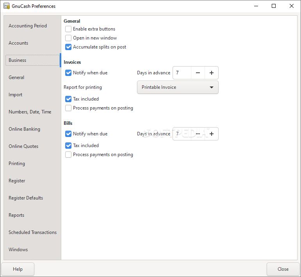This screenshot has height=277, width=301.
Task: Click Invoices days in advance input field
Action: point(182,73)
